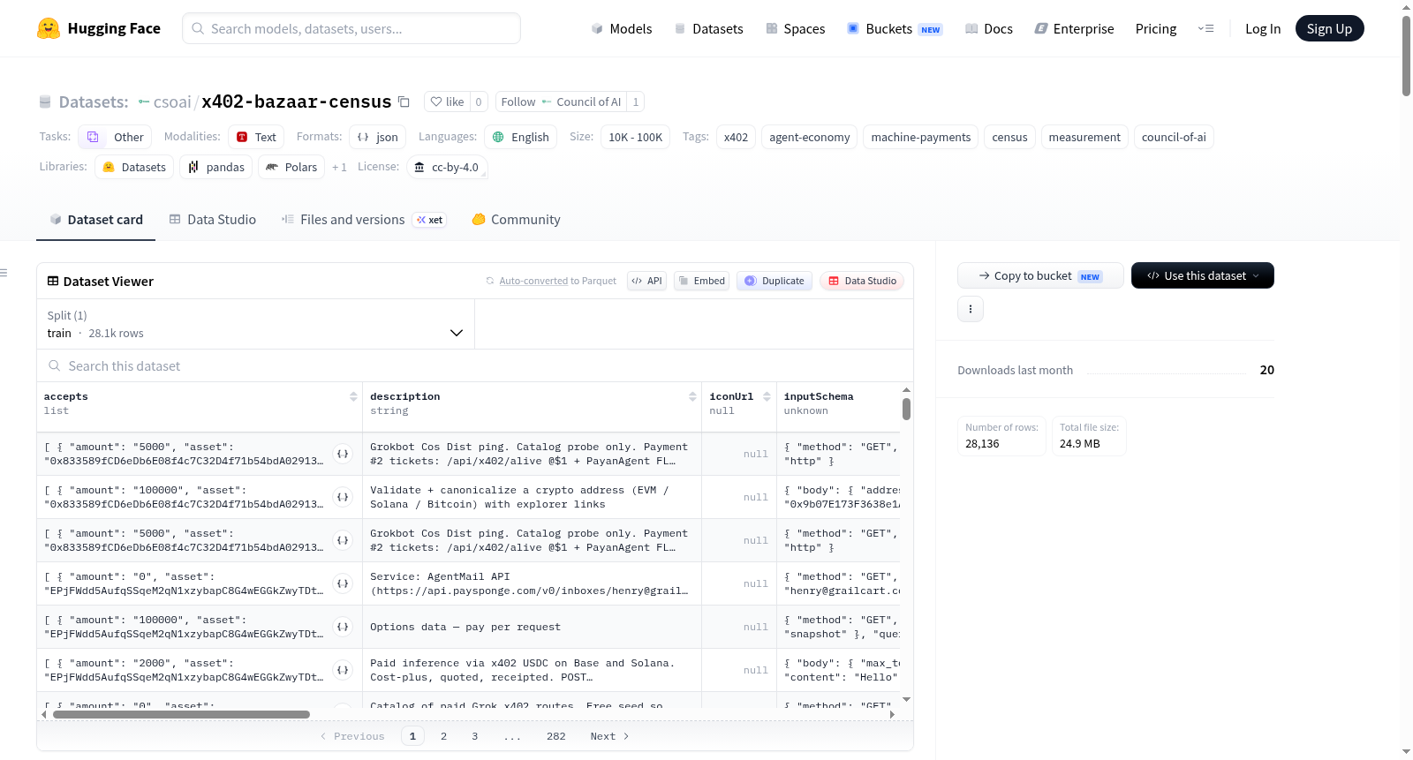Open Buckets in the top navigation

tap(895, 28)
